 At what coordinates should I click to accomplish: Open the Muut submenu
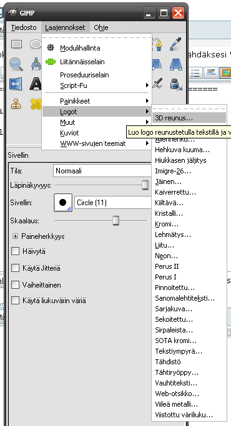[x=97, y=122]
